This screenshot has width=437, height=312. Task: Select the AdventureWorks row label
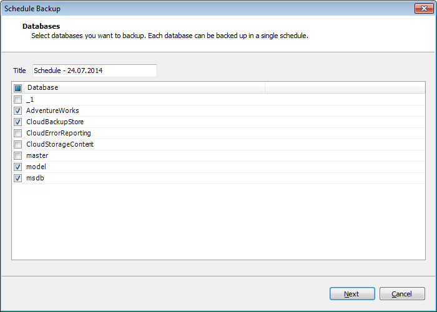52,110
